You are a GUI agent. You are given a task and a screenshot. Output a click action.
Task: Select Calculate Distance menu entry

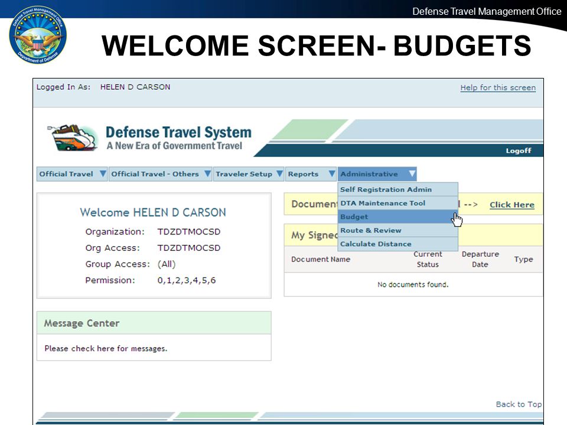pyautogui.click(x=397, y=244)
